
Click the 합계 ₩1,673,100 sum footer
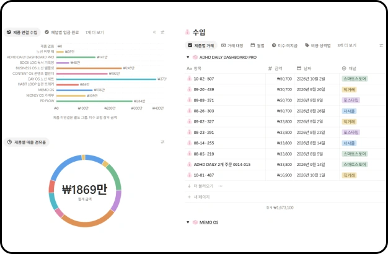coord(280,208)
